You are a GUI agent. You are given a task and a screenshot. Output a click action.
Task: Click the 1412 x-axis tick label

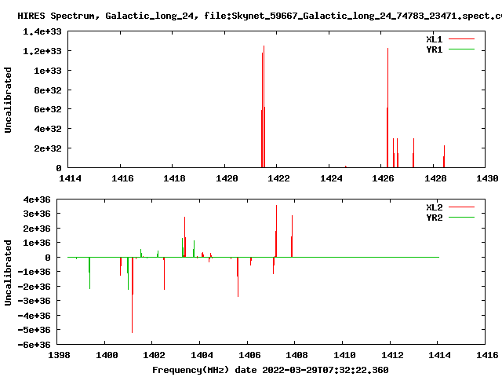[x=392, y=355]
